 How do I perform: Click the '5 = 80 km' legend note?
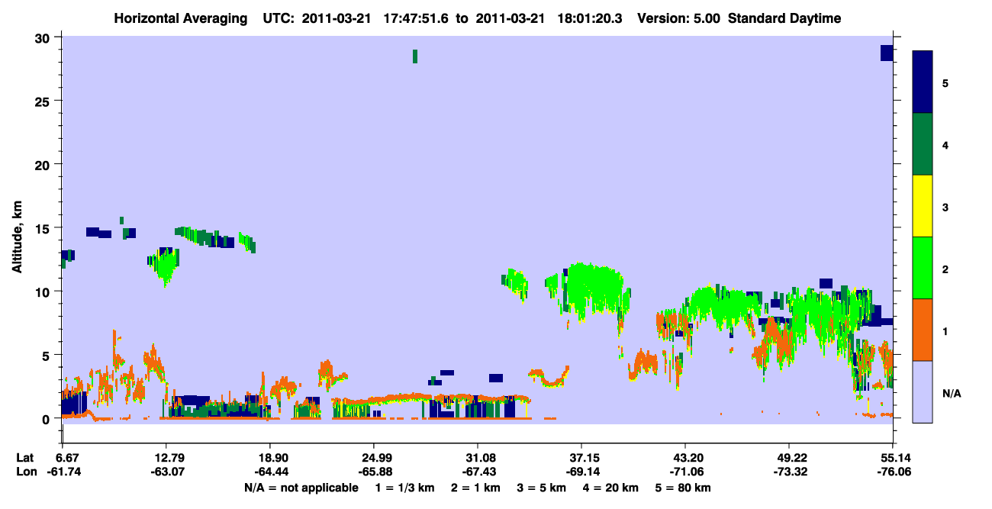(683, 488)
